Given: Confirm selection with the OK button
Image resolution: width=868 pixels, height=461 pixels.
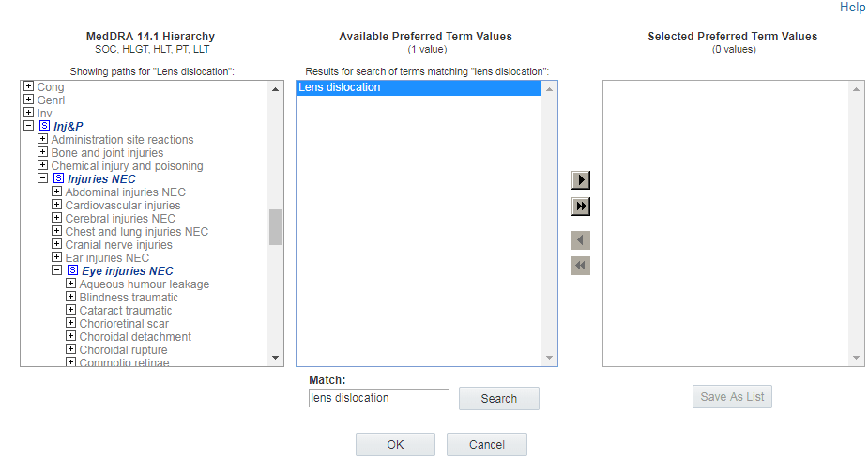Looking at the screenshot, I should 395,444.
